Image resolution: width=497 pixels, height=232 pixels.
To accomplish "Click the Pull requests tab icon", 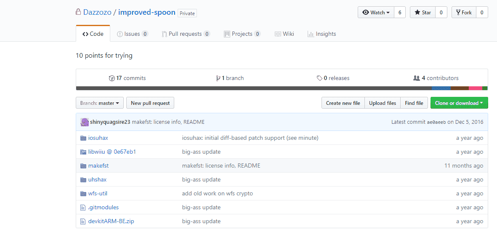I will [x=164, y=34].
